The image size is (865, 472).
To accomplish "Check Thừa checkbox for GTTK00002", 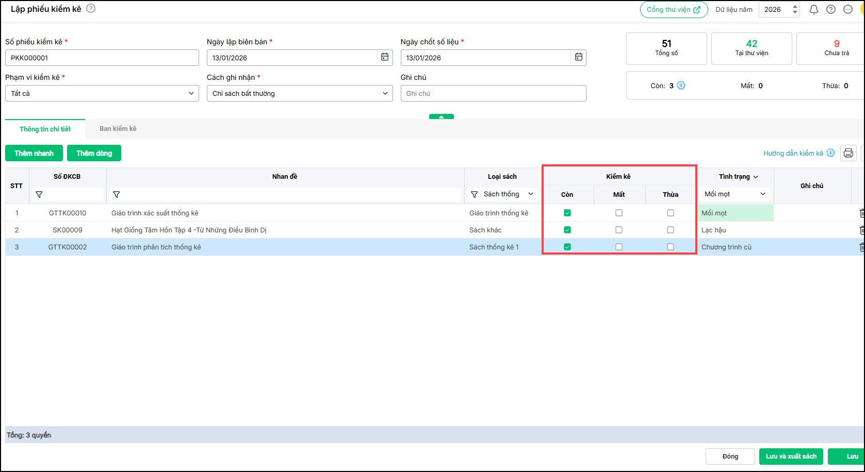I will coord(671,247).
